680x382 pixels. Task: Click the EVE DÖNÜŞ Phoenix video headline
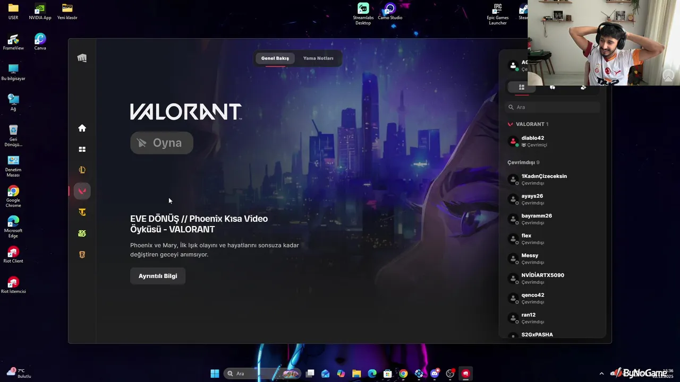tap(199, 224)
